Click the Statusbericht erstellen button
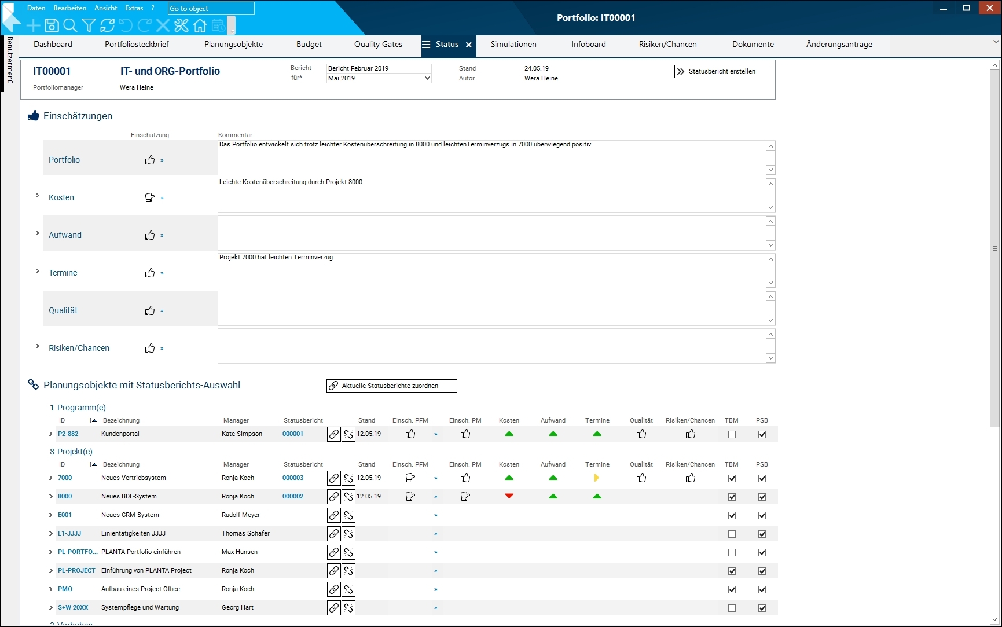Viewport: 1002px width, 627px height. (722, 71)
